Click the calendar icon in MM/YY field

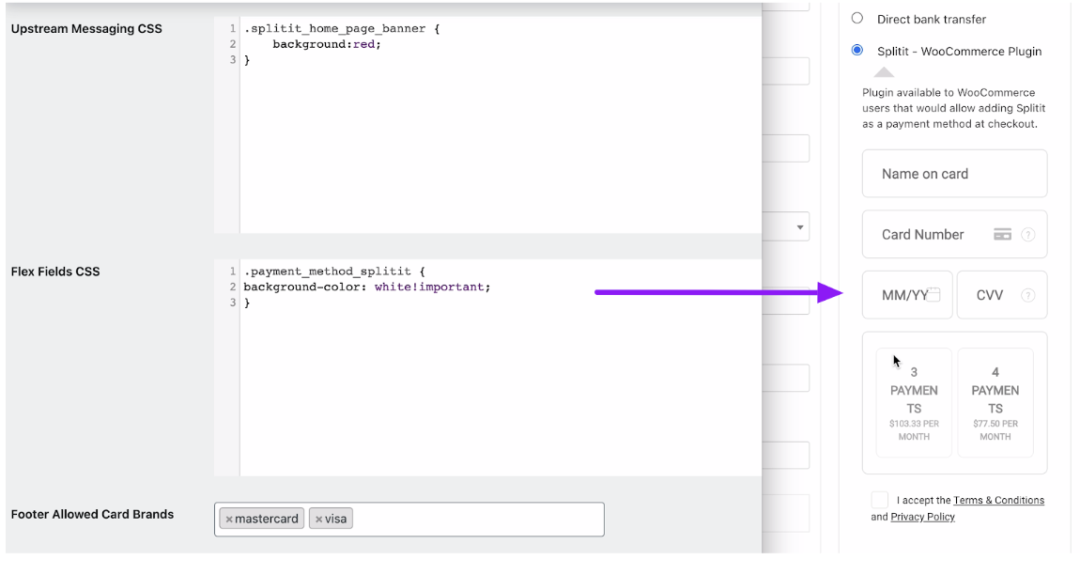[933, 294]
